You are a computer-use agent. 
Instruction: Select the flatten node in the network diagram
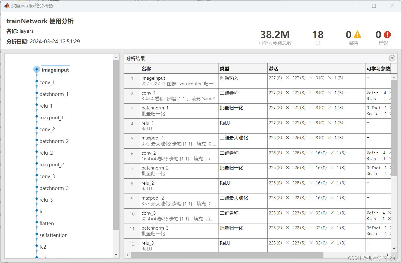[46, 223]
